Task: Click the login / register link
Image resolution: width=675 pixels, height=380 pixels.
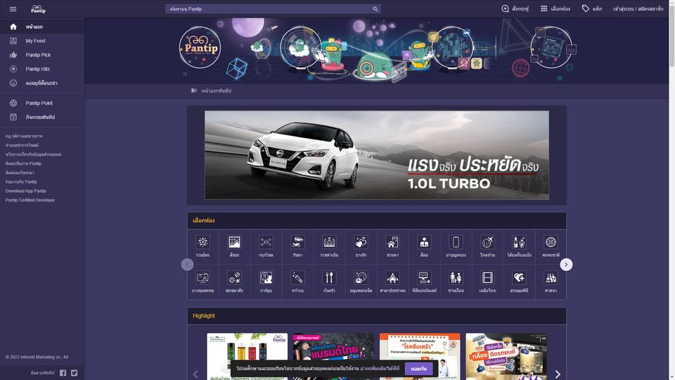Action: click(638, 8)
